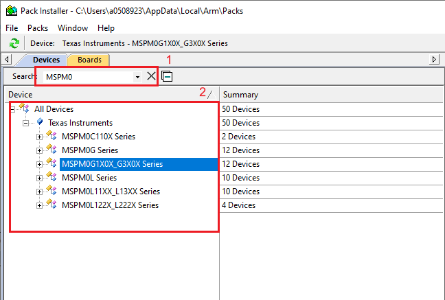Expand the MSPM0G Series tree node
The width and height of the screenshot is (445, 300).
point(39,150)
